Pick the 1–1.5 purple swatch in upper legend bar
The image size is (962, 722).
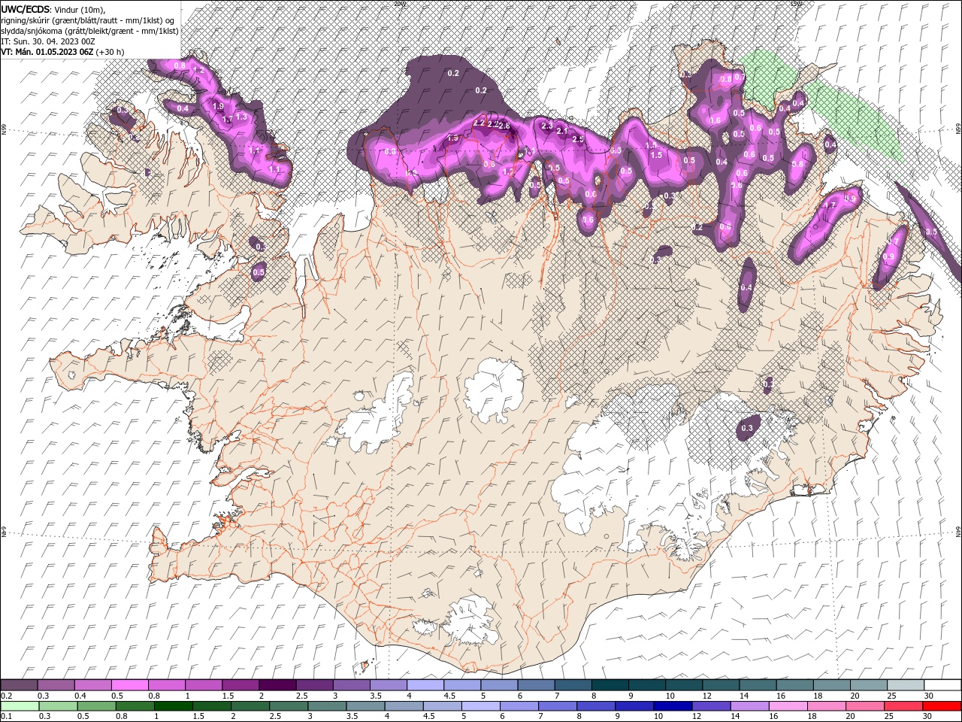click(x=204, y=684)
